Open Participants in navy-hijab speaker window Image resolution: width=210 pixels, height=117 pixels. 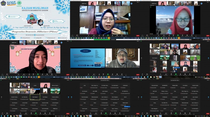94,36
